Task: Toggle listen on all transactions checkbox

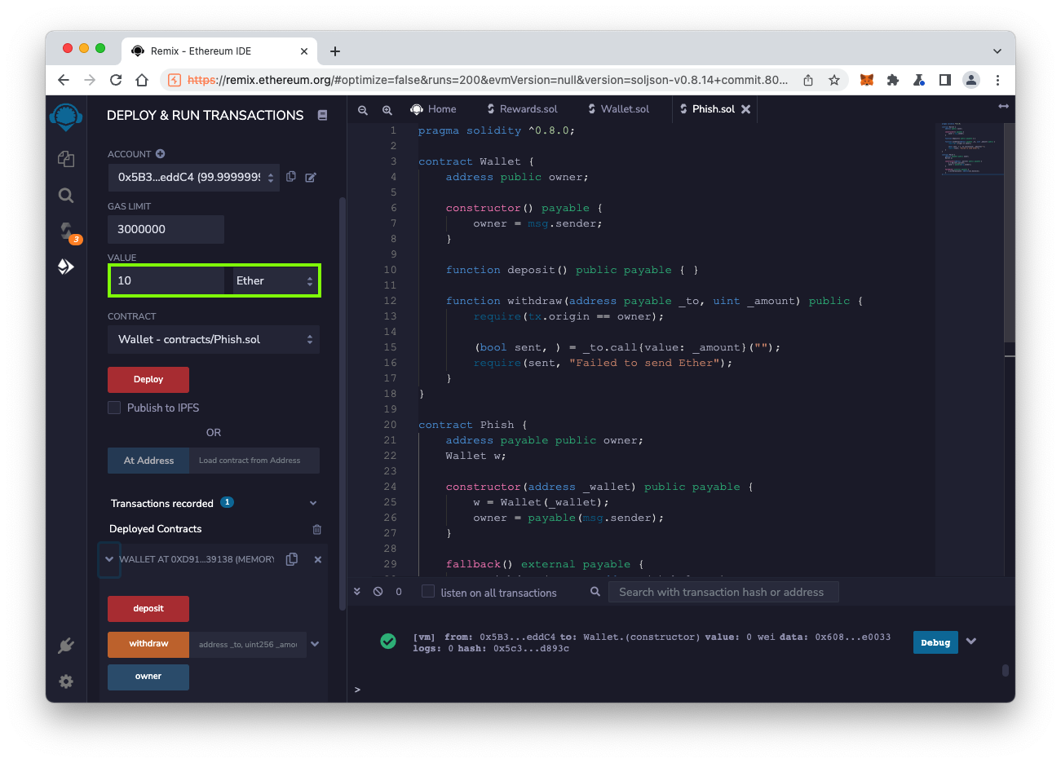Action: click(428, 592)
